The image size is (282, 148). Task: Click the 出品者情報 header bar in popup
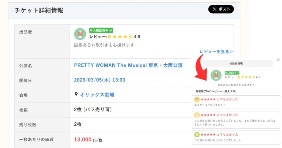click(236, 63)
